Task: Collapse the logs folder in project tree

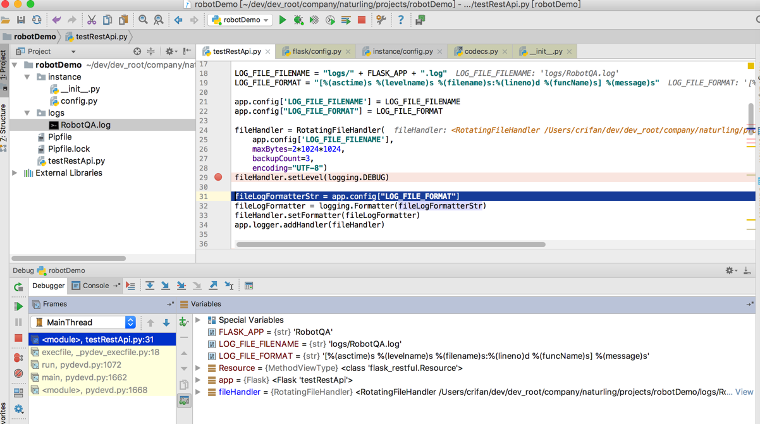Action: pyautogui.click(x=27, y=113)
